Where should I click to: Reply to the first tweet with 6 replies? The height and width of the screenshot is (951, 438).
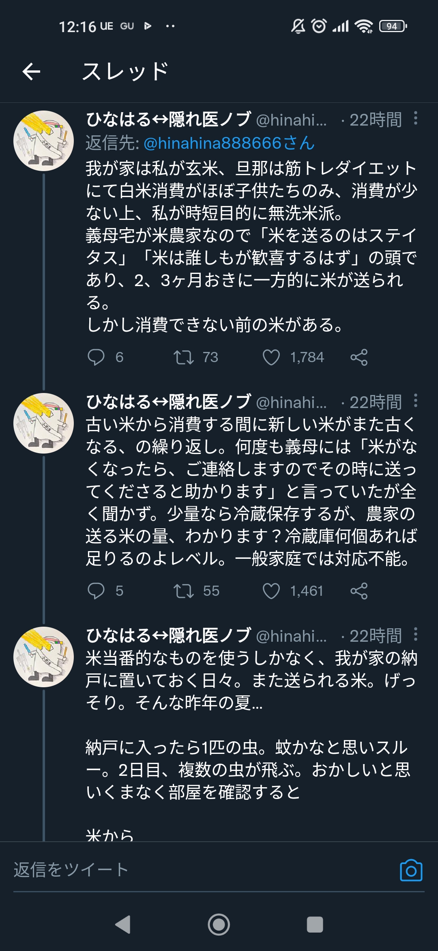pos(96,357)
